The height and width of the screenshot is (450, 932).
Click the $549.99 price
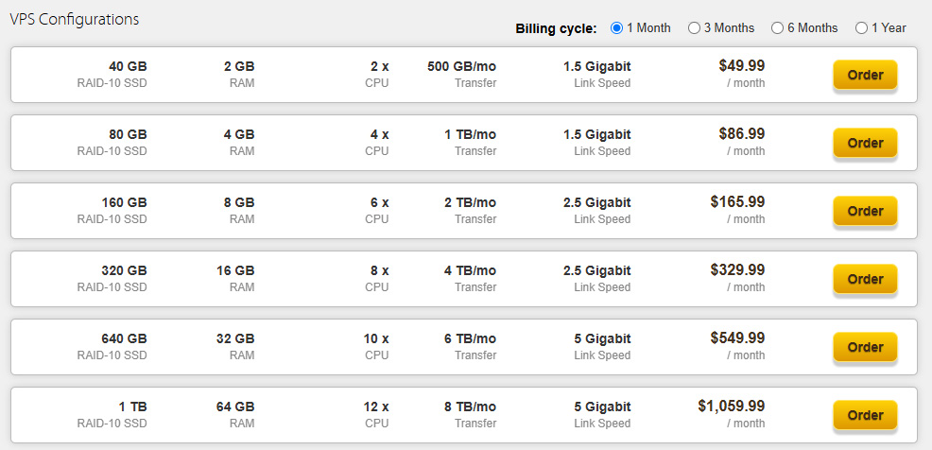coord(737,337)
